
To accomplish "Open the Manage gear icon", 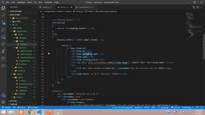I will 3,102.
